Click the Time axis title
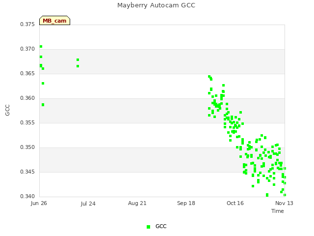314x236 pixels. tap(278, 211)
